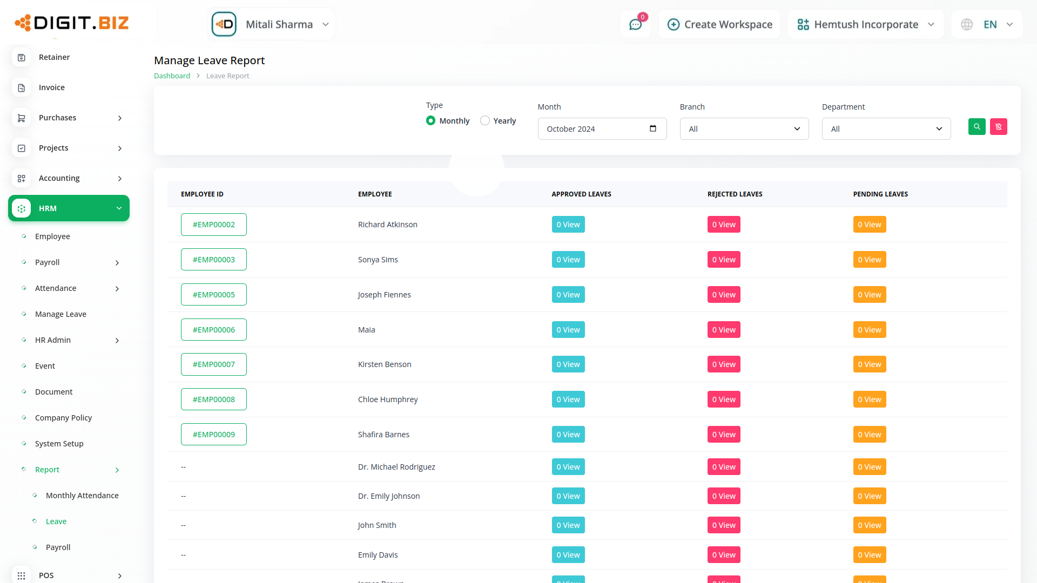The height and width of the screenshot is (583, 1037).
Task: Open Manage Leave menu item
Action: (60, 314)
